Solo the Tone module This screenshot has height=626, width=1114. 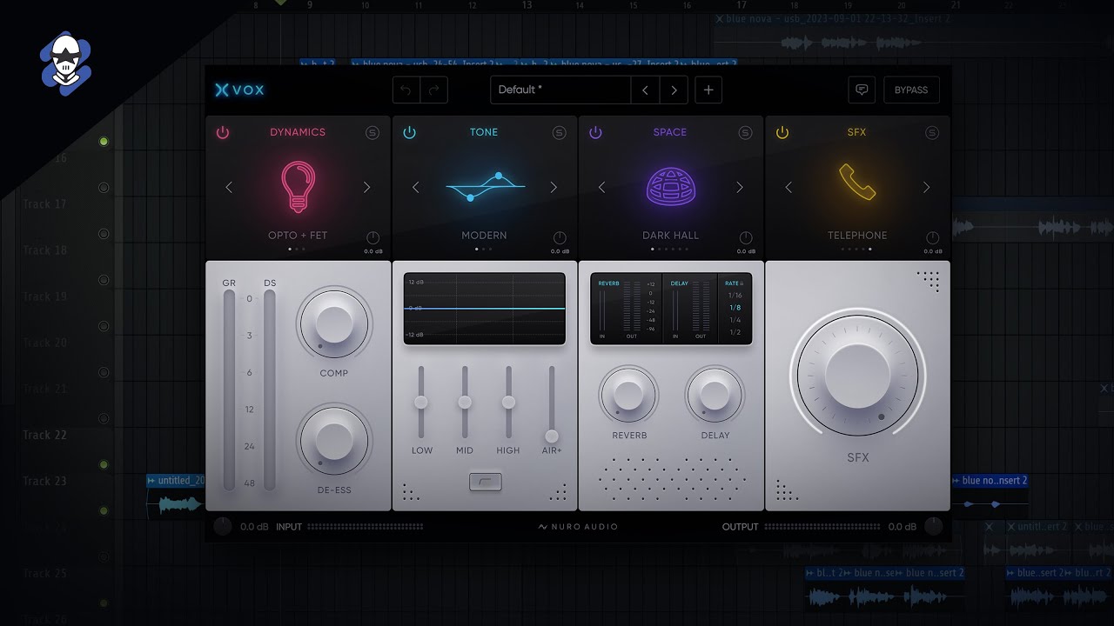click(x=560, y=133)
